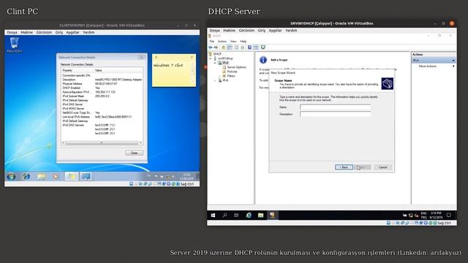Collapse the IPv4 tree node

click(x=215, y=63)
